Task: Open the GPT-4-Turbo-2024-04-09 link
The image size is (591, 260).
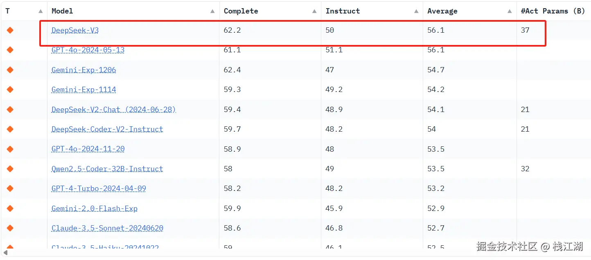Action: coord(99,188)
